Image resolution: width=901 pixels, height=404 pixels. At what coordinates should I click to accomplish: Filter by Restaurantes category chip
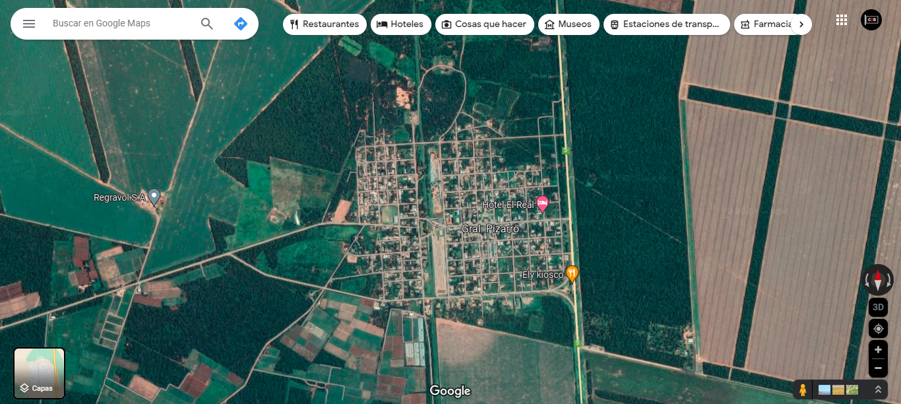click(x=325, y=24)
